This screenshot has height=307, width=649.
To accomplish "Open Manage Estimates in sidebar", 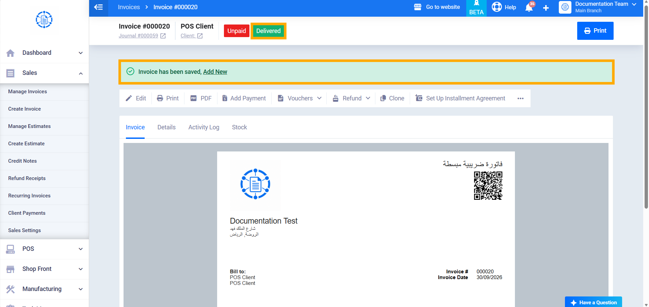I will 45,126.
